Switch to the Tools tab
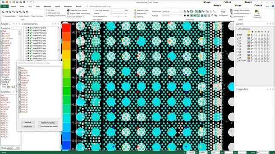The height and width of the screenshot is (154, 275). coord(37,6)
